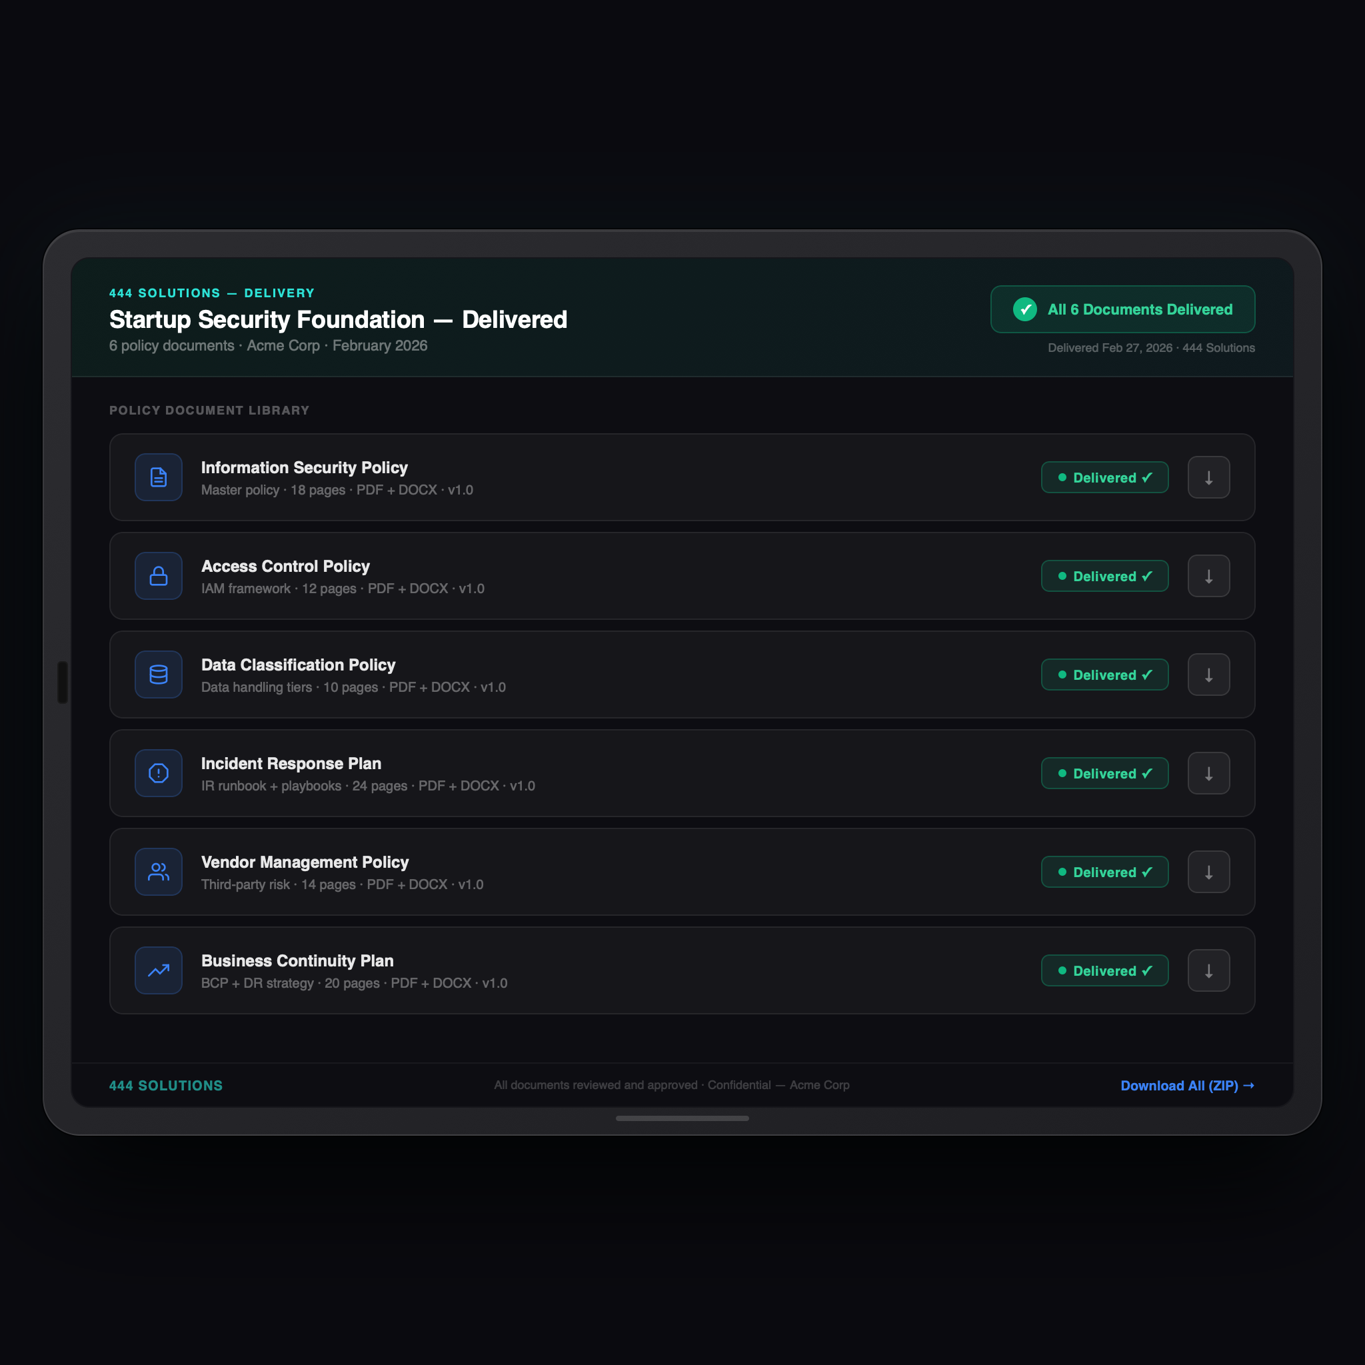Download the Information Security Policy
Image resolution: width=1365 pixels, height=1365 pixels.
click(1208, 478)
